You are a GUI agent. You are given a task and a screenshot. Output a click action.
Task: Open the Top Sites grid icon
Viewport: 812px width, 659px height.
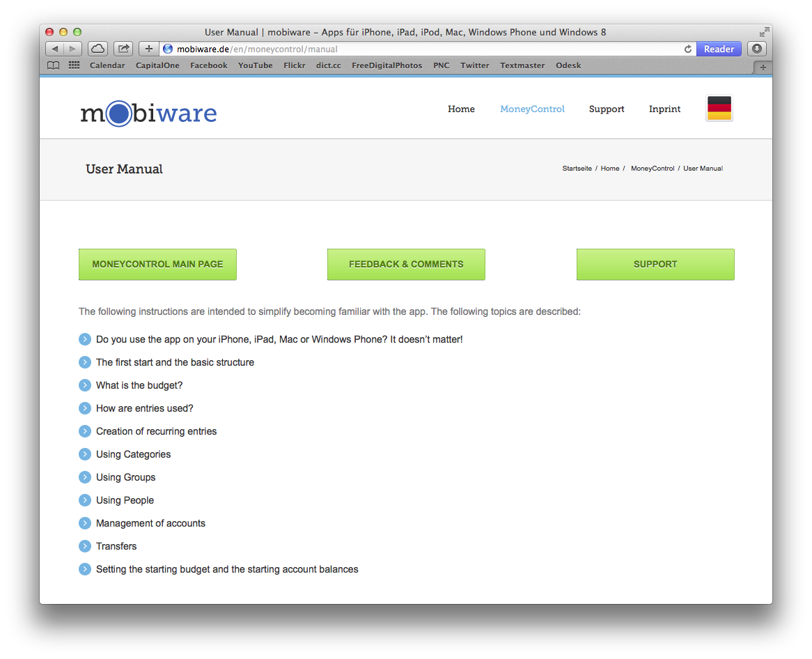point(74,65)
